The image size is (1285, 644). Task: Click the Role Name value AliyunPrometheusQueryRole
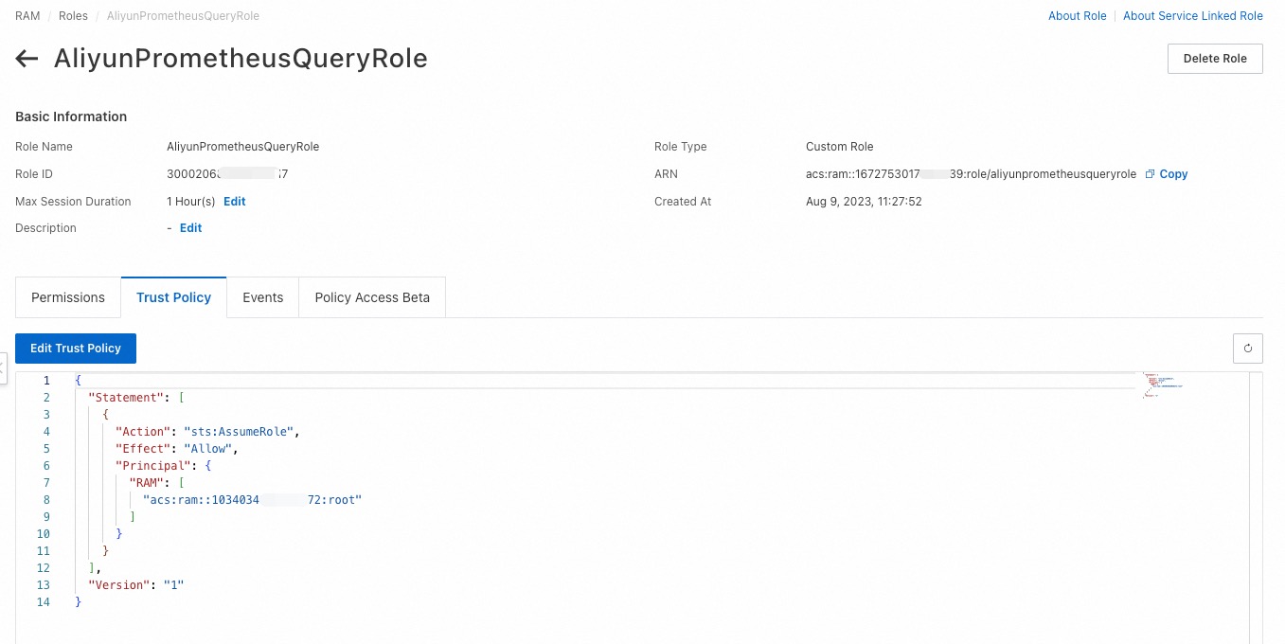tap(243, 147)
